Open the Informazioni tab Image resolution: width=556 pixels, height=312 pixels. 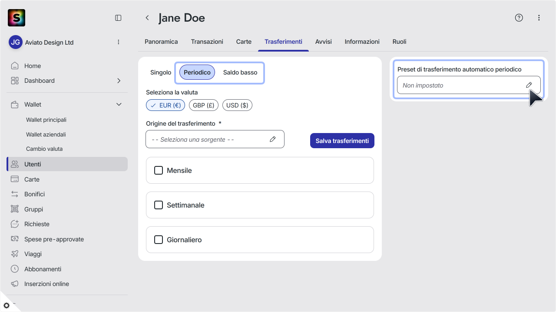(x=362, y=42)
